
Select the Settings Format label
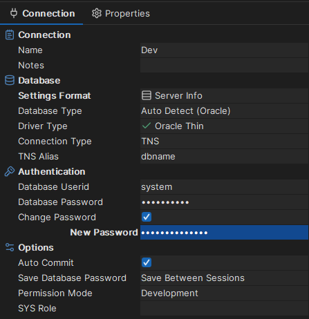point(55,95)
